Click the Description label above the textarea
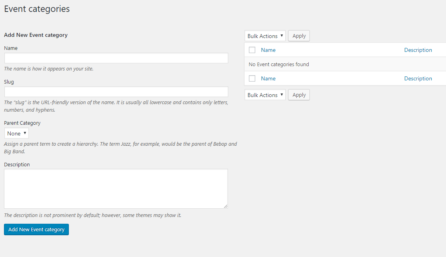Image resolution: width=446 pixels, height=257 pixels. click(x=17, y=164)
